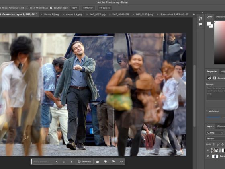Click the Fit Screen button

pos(88,8)
